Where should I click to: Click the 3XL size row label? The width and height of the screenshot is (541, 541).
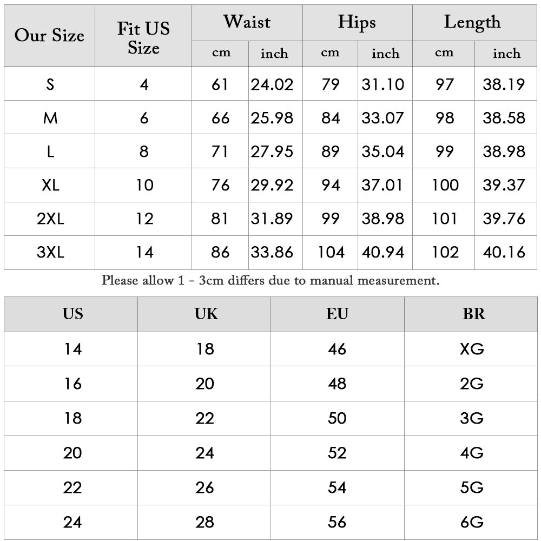(x=50, y=252)
